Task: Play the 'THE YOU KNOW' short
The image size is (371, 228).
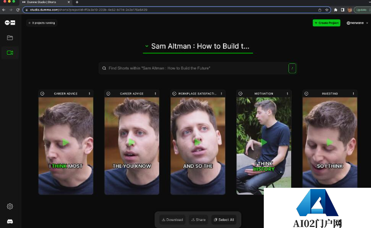Action: coord(131,142)
